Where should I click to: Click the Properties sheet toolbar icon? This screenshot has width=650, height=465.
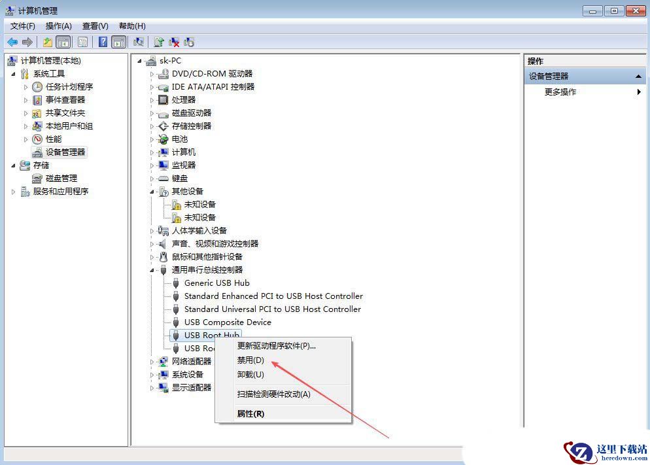(82, 43)
